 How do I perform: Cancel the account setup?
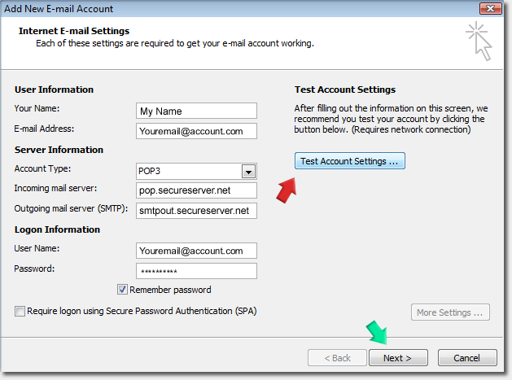tap(467, 358)
